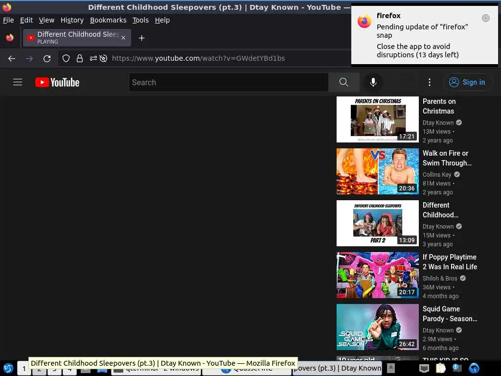Image resolution: width=501 pixels, height=376 pixels.
Task: Open the Help menu
Action: click(x=162, y=20)
